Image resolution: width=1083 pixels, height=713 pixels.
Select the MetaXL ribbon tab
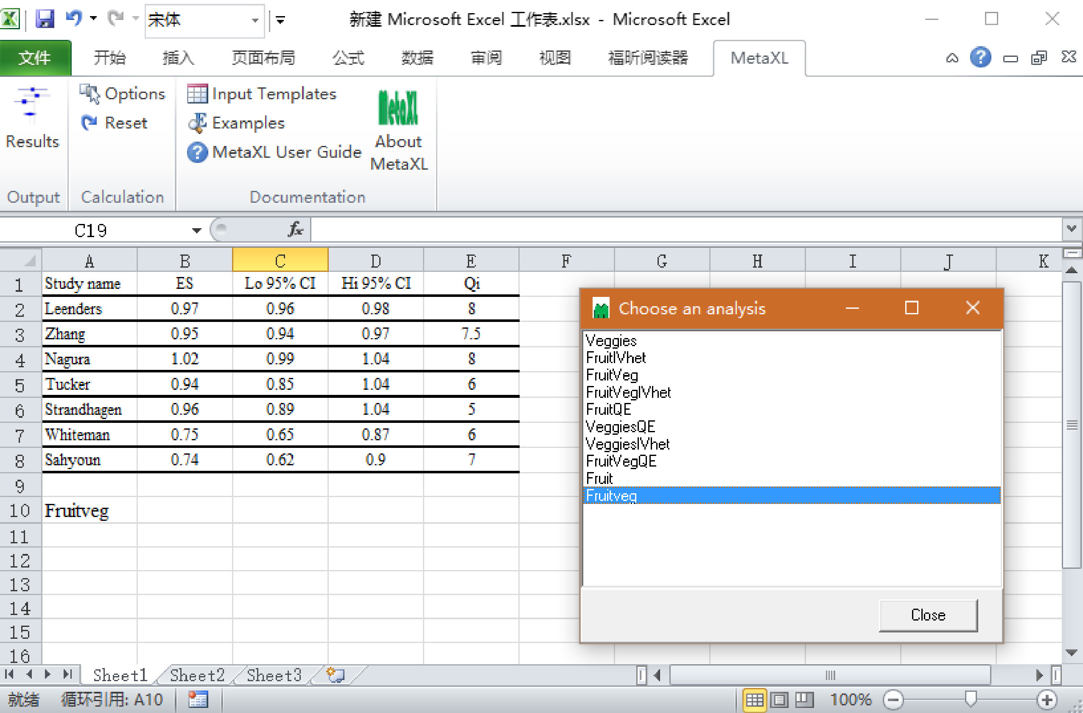[x=759, y=58]
